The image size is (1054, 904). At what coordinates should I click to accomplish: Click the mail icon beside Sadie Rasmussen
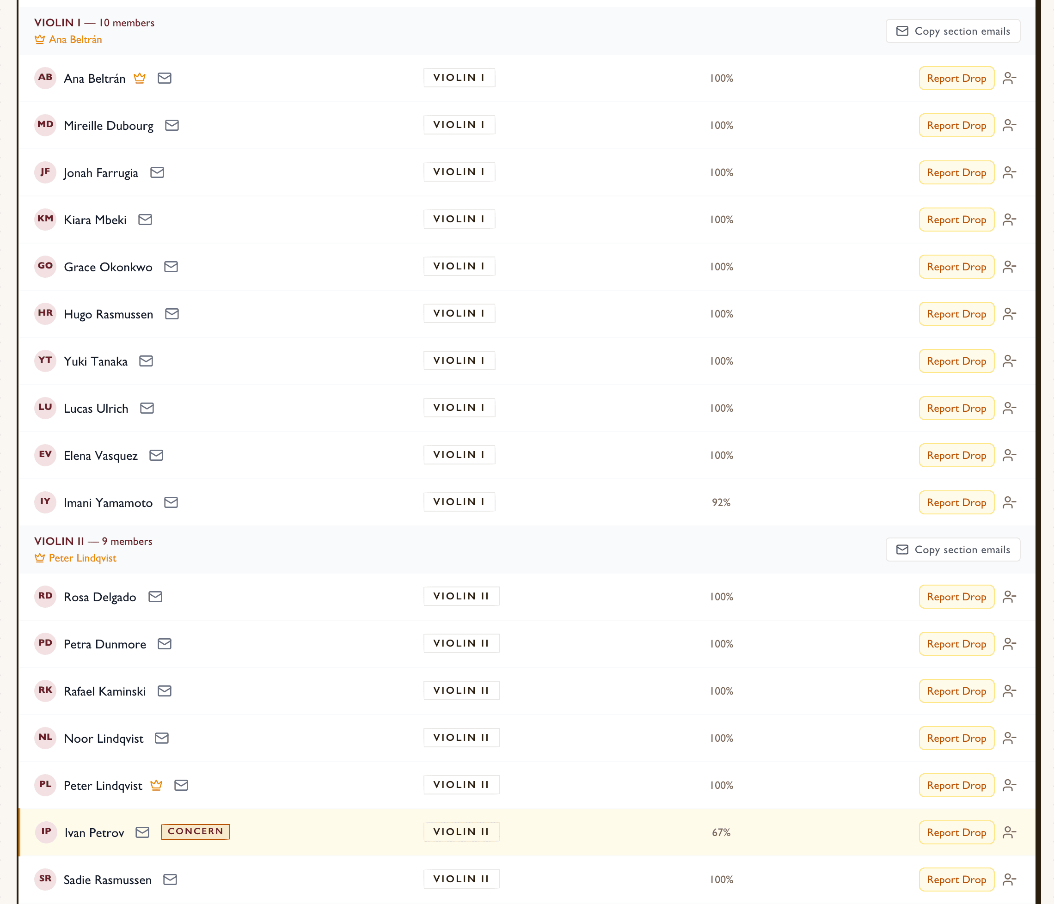[x=170, y=880]
